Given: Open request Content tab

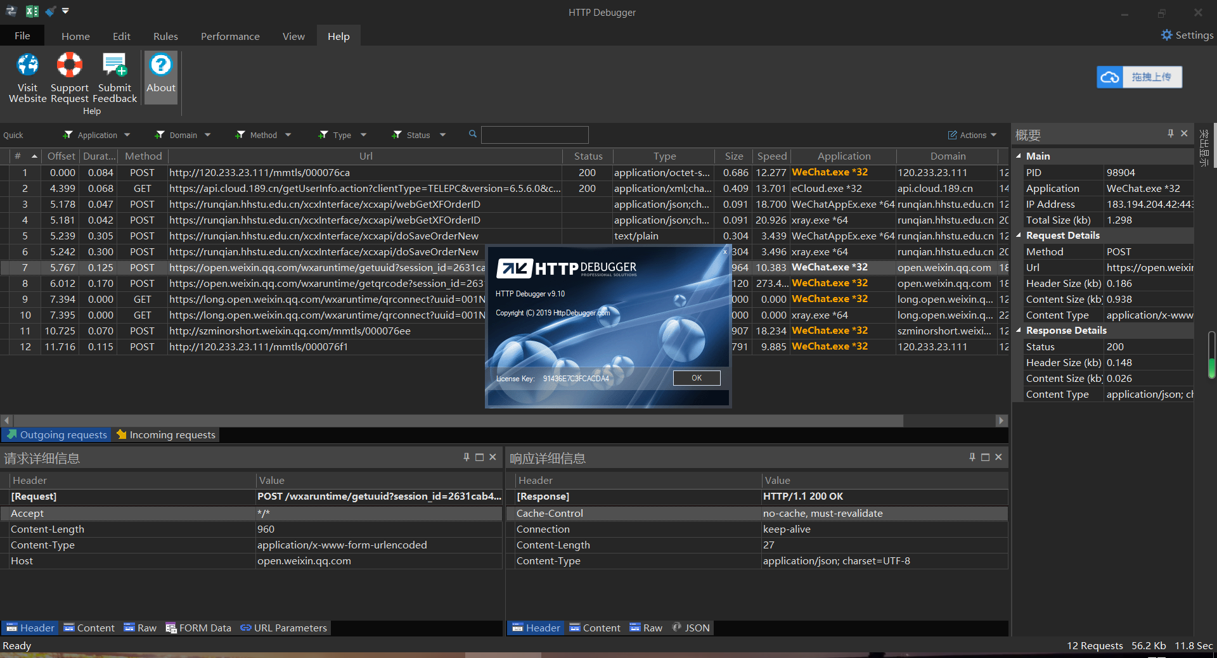Looking at the screenshot, I should (x=89, y=628).
